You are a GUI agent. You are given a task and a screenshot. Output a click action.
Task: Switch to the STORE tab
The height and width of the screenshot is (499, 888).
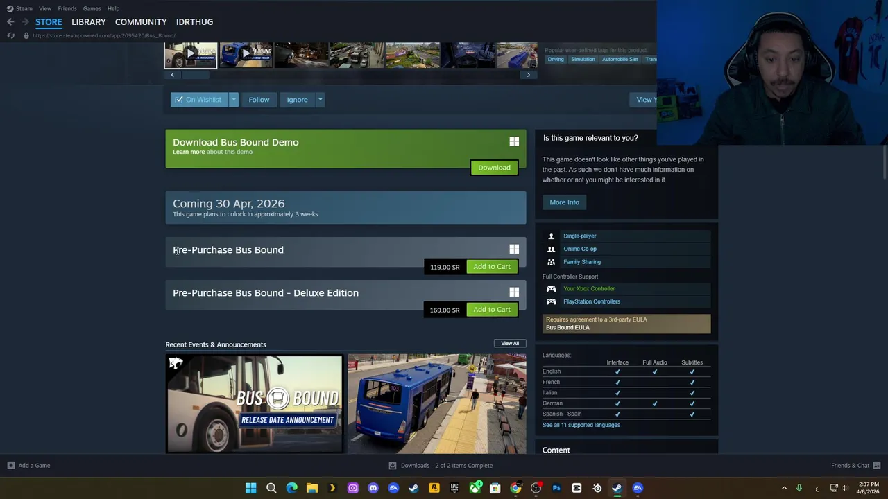(x=49, y=22)
